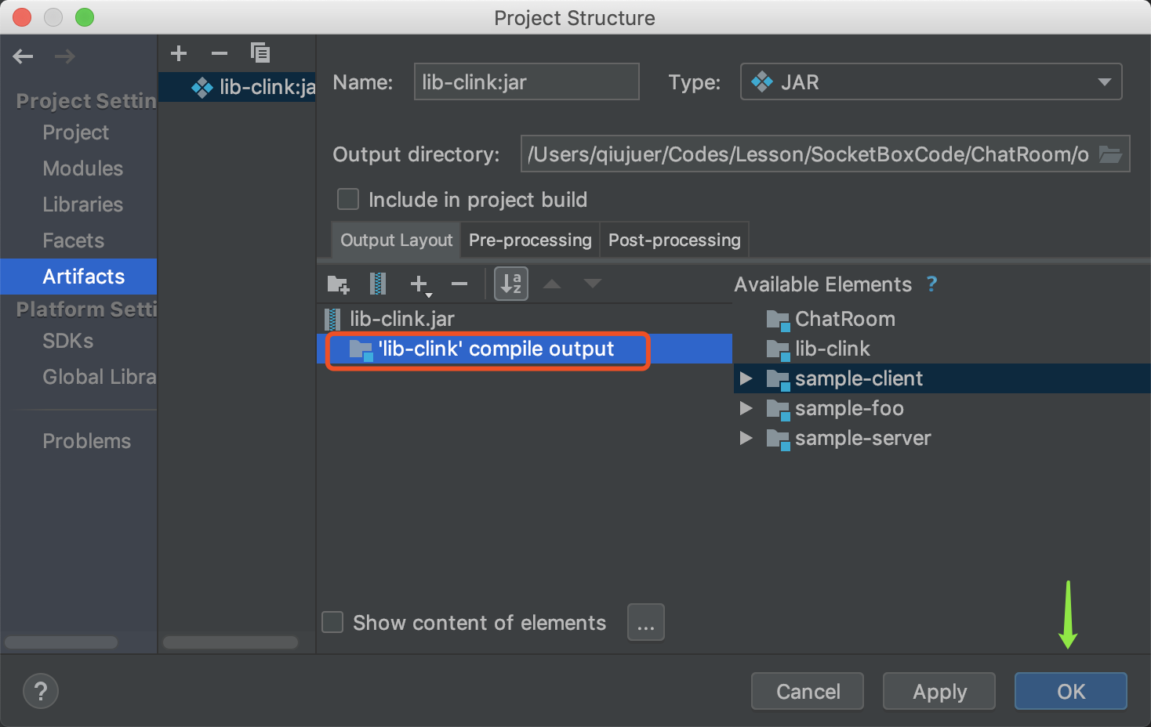Switch to the Pre-processing tab
Image resolution: width=1151 pixels, height=727 pixels.
[530, 241]
